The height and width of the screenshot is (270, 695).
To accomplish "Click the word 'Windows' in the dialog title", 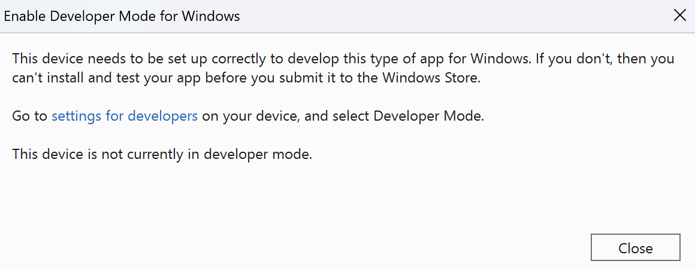I will click(211, 16).
